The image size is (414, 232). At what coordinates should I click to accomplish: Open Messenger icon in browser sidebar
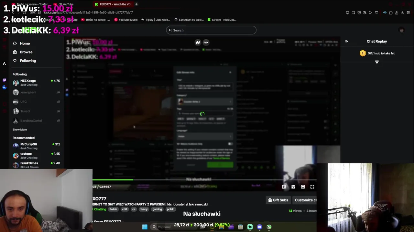[4, 87]
